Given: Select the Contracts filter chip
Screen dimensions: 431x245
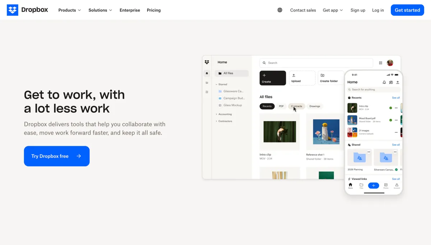Looking at the screenshot, I should click(x=297, y=106).
